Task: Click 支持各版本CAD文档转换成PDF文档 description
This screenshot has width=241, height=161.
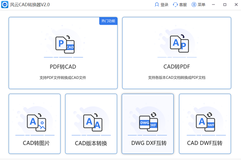Action: pyautogui.click(x=177, y=77)
